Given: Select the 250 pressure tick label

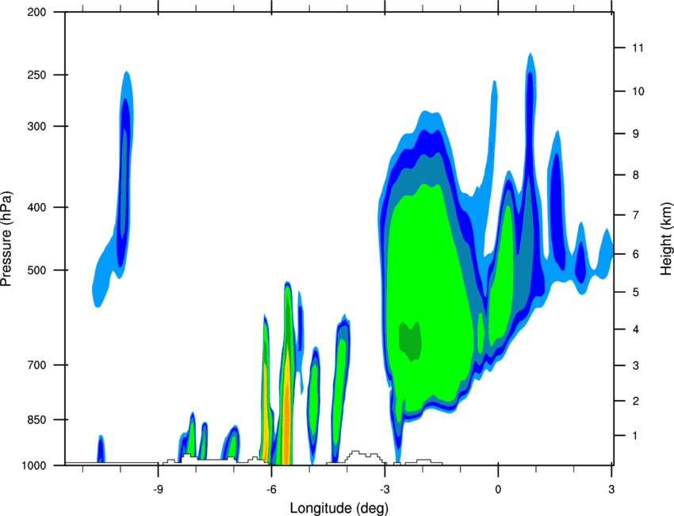Looking at the screenshot, I should (36, 75).
